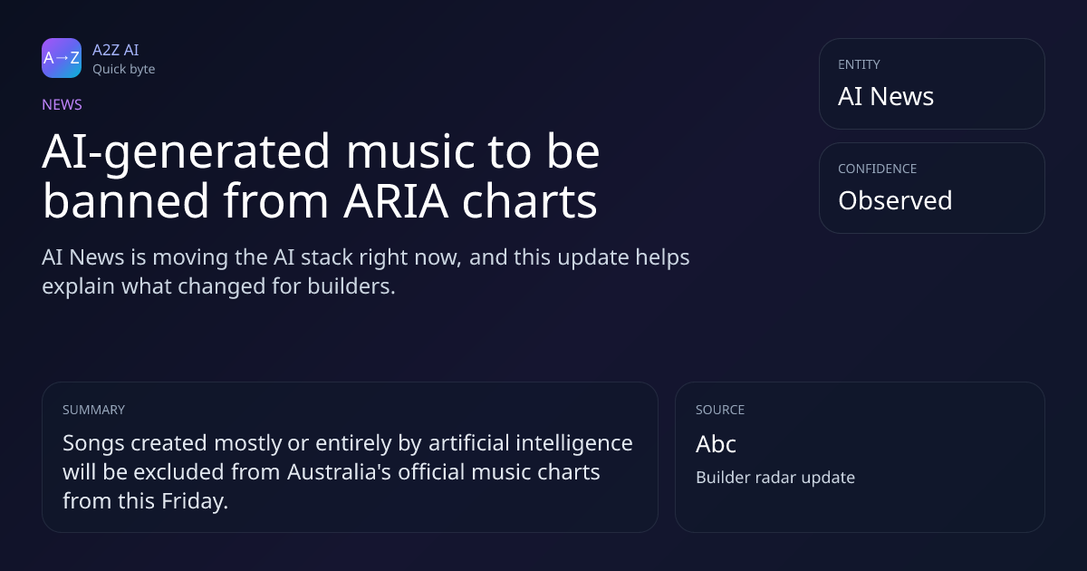Click the Quick byte subtitle
The height and width of the screenshot is (571, 1087).
[x=123, y=69]
